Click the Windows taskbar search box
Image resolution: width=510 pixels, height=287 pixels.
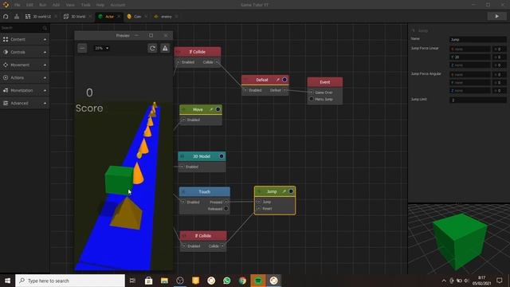(x=70, y=281)
